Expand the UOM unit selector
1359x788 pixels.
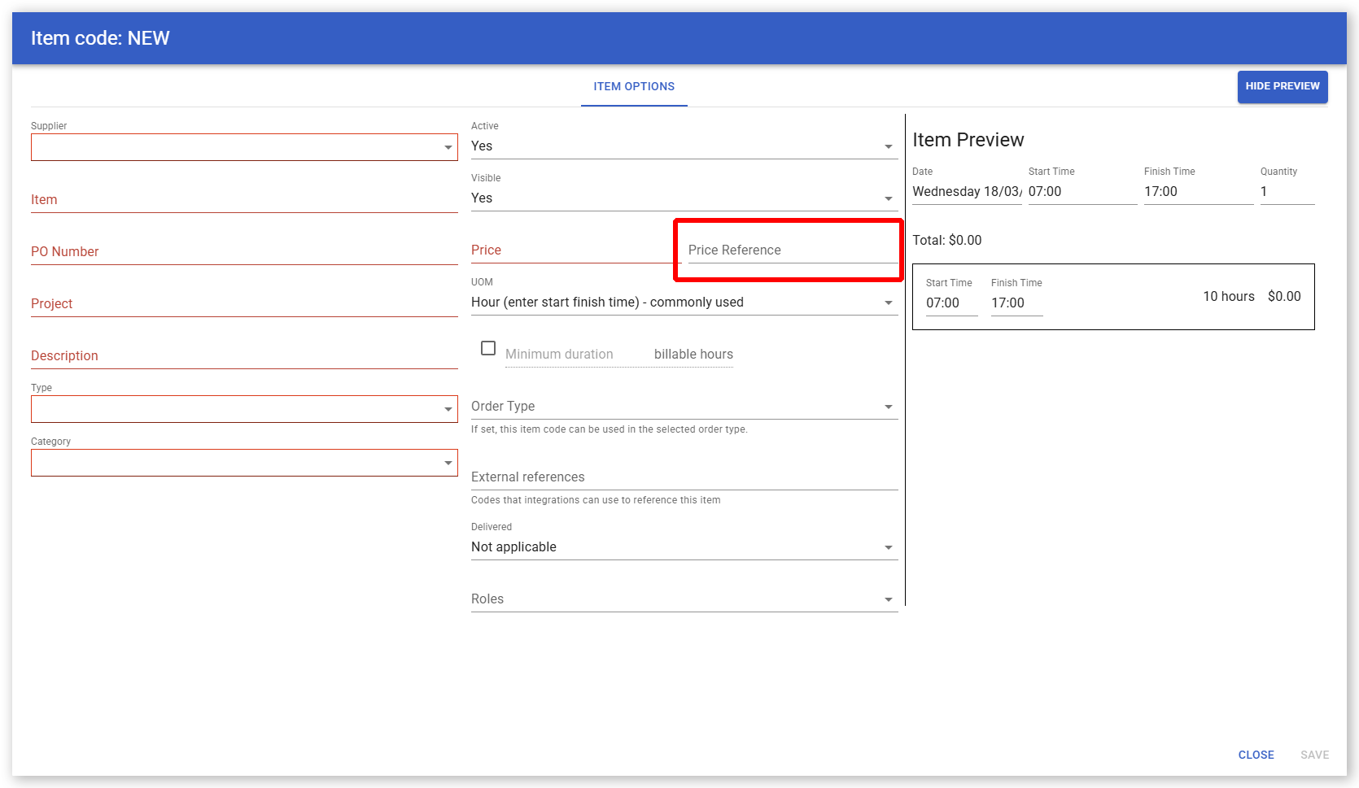coord(684,303)
